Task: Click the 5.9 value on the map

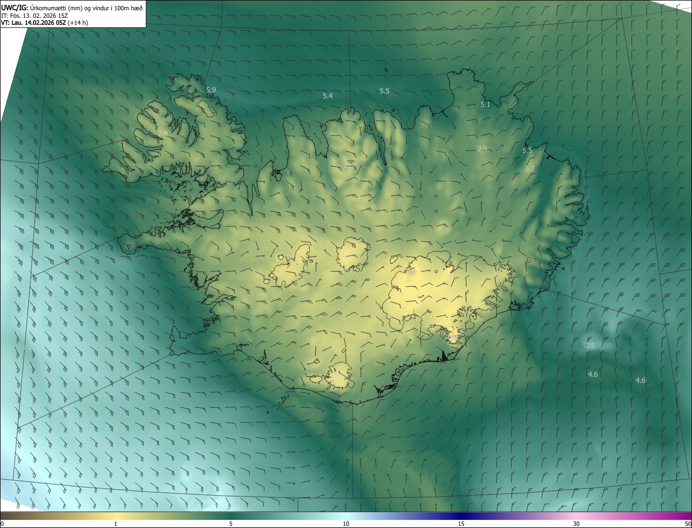Action: tap(211, 90)
